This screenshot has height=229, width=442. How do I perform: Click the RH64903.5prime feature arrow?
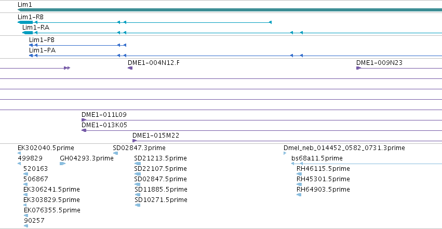[x=299, y=195]
